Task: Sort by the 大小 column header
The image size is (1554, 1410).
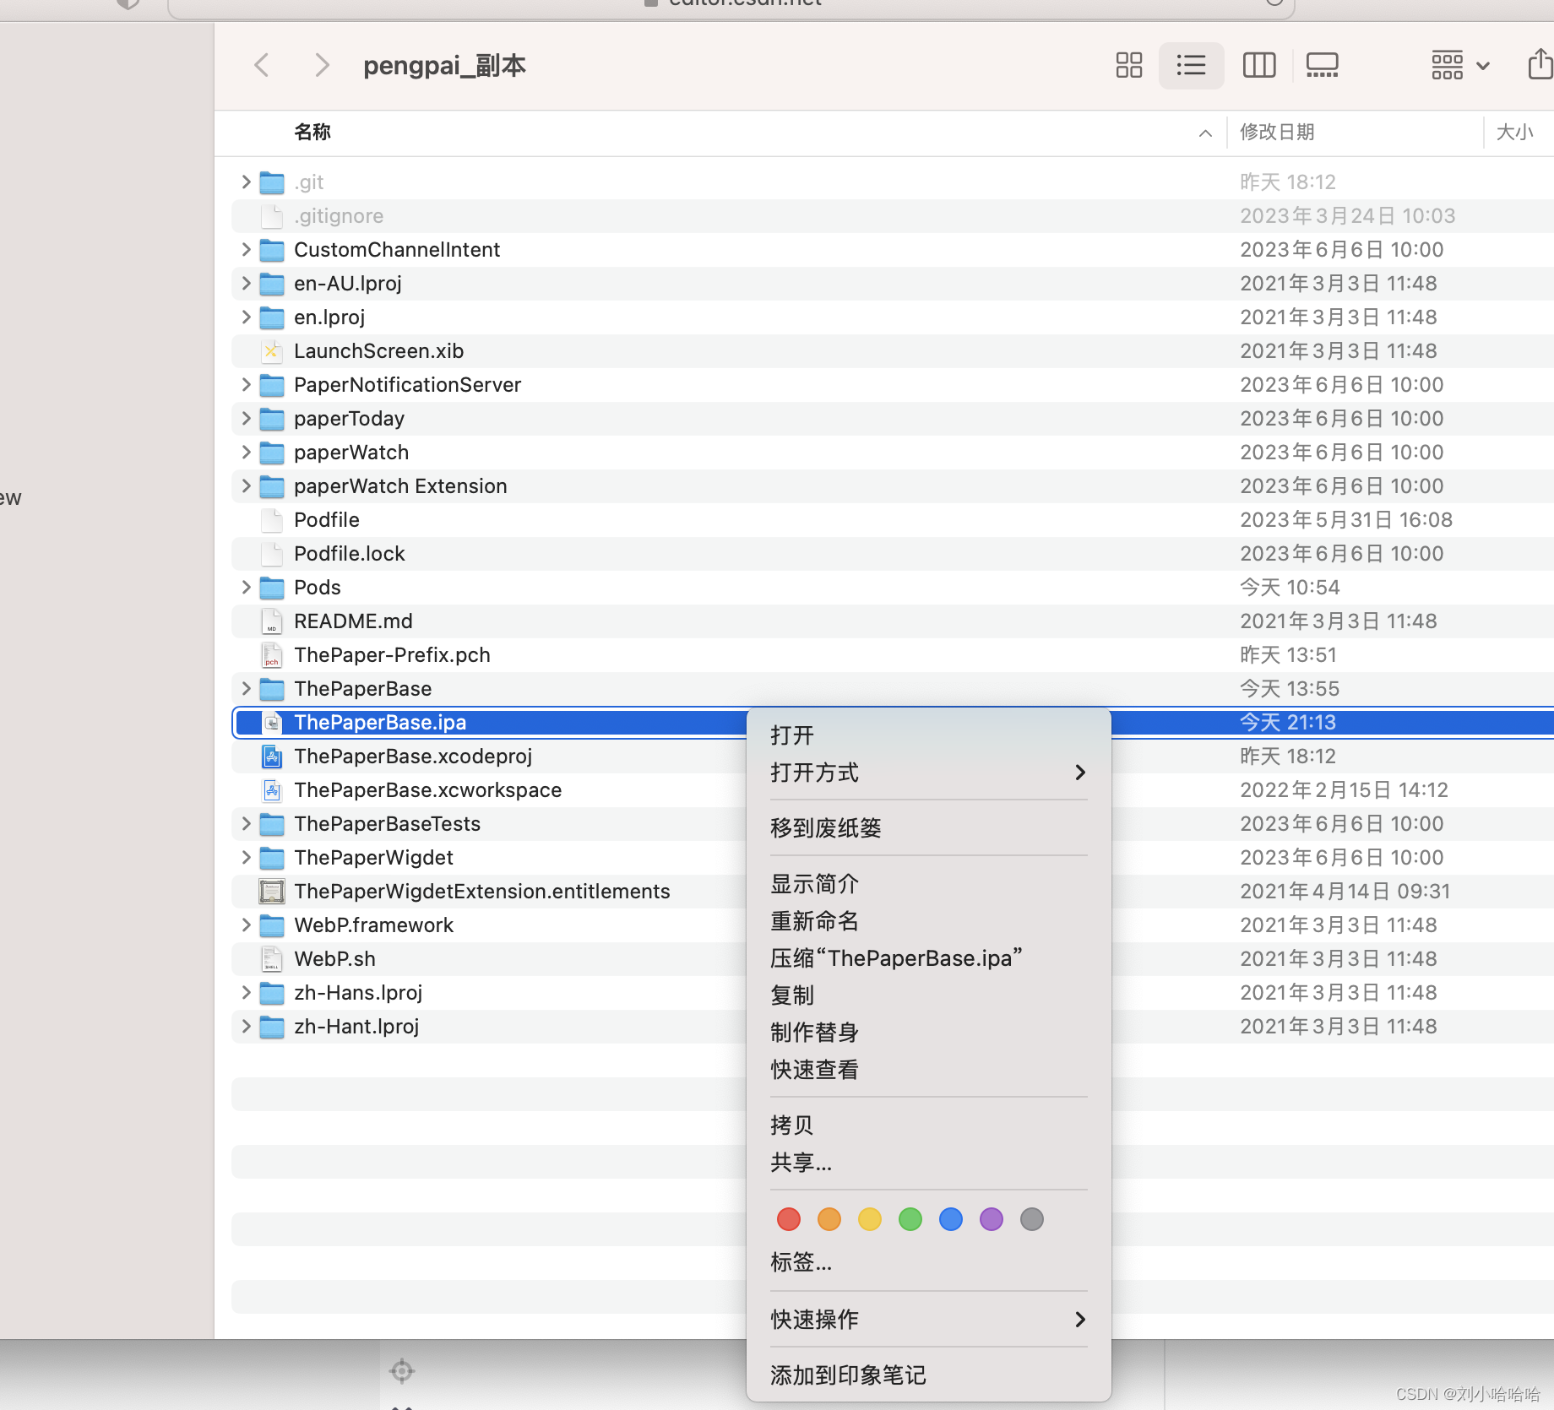Action: pyautogui.click(x=1514, y=133)
